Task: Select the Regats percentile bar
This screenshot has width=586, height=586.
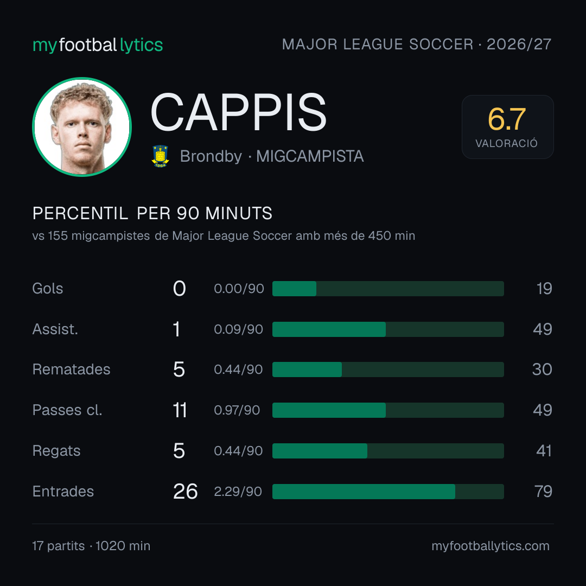Action: pos(388,451)
